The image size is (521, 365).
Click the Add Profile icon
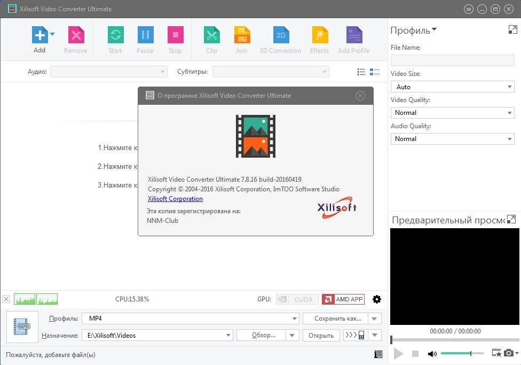point(354,35)
